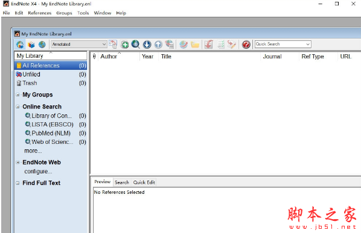This screenshot has height=233, width=361.
Task: Switch to the Search tab
Action: (x=122, y=182)
